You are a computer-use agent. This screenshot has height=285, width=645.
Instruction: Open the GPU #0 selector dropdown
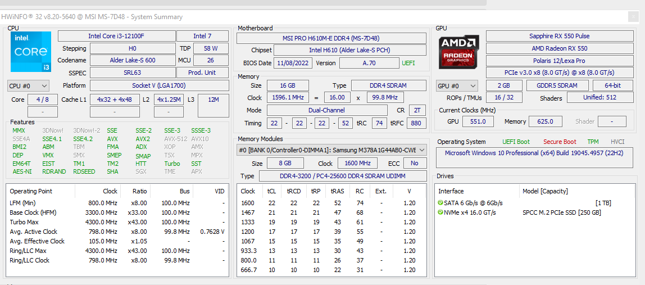(457, 86)
